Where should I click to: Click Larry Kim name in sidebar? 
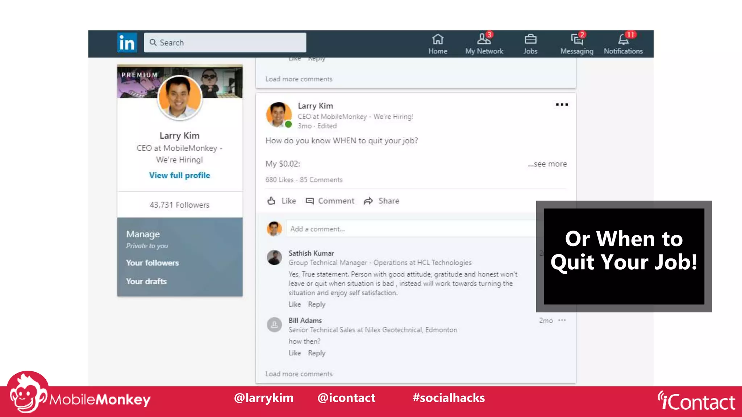click(180, 135)
